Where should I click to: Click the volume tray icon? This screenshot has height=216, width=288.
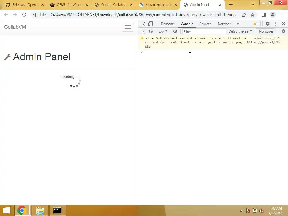pos(261,211)
